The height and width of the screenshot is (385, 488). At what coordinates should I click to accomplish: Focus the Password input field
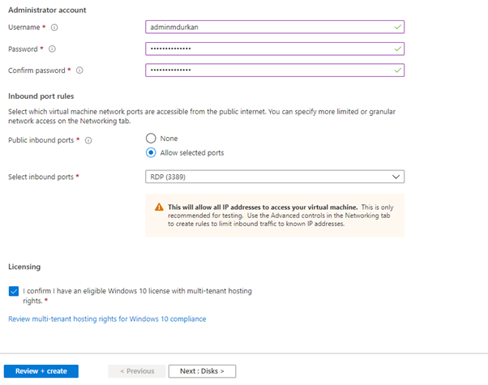point(268,49)
